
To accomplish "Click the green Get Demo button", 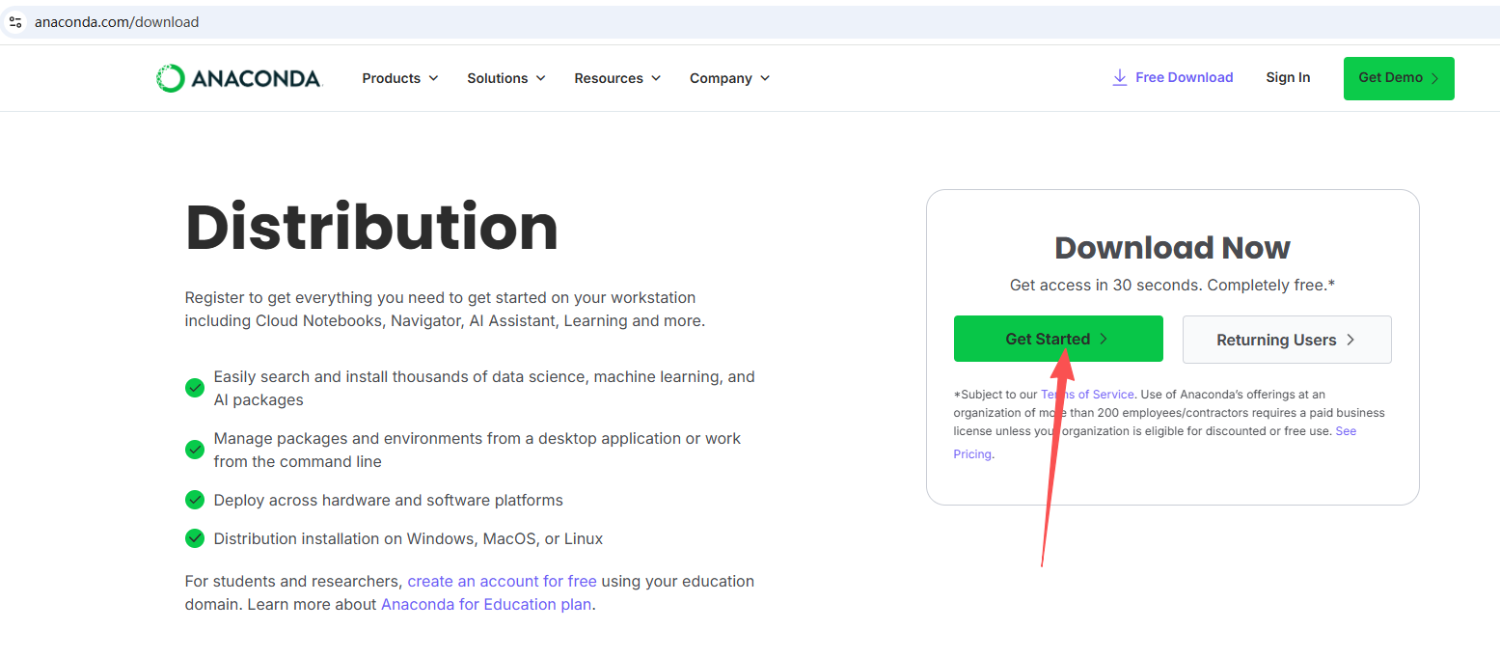I will 1399,78.
